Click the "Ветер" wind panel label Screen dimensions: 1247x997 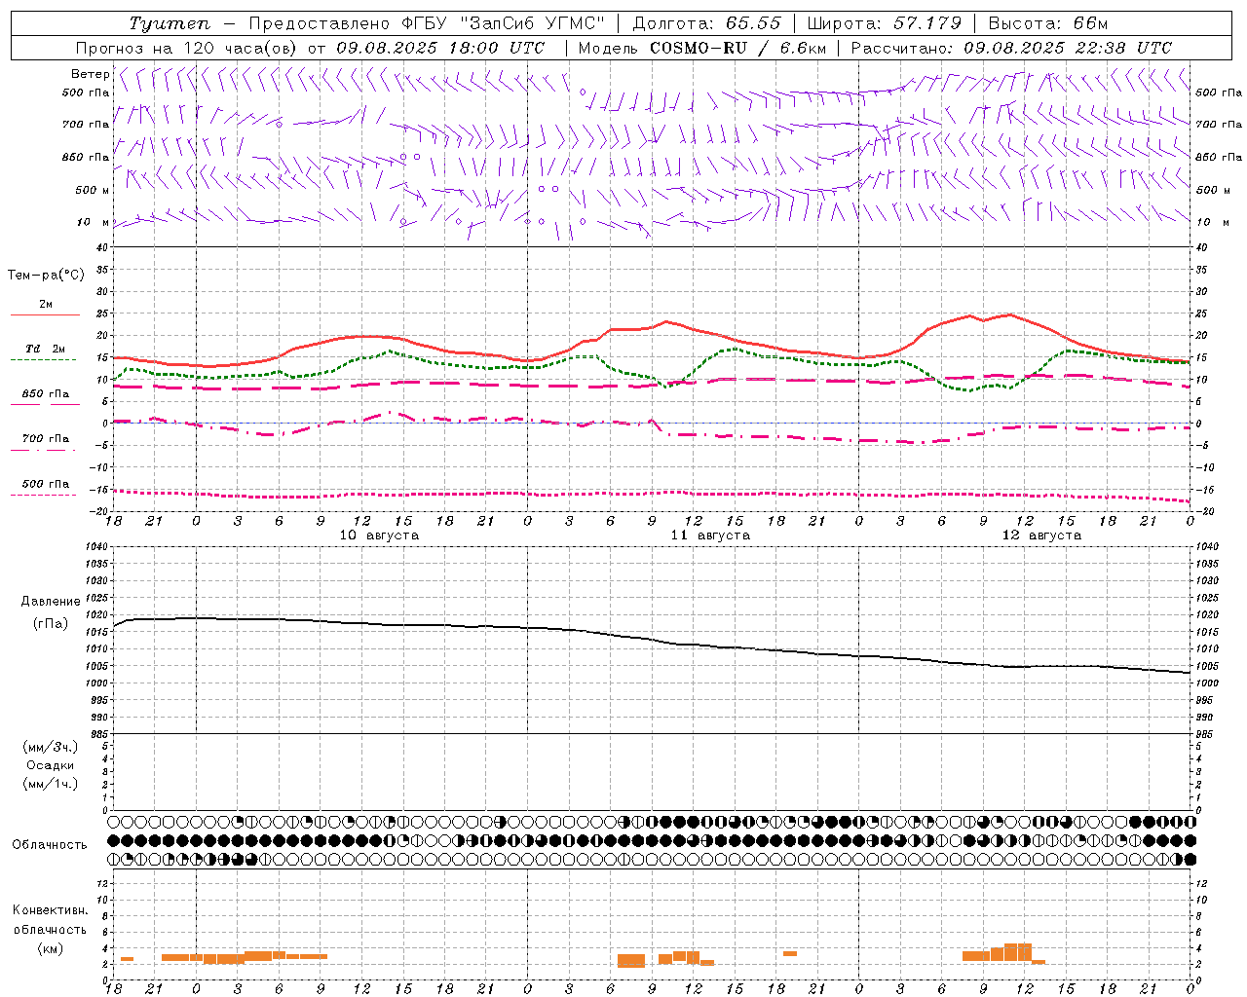pos(90,74)
